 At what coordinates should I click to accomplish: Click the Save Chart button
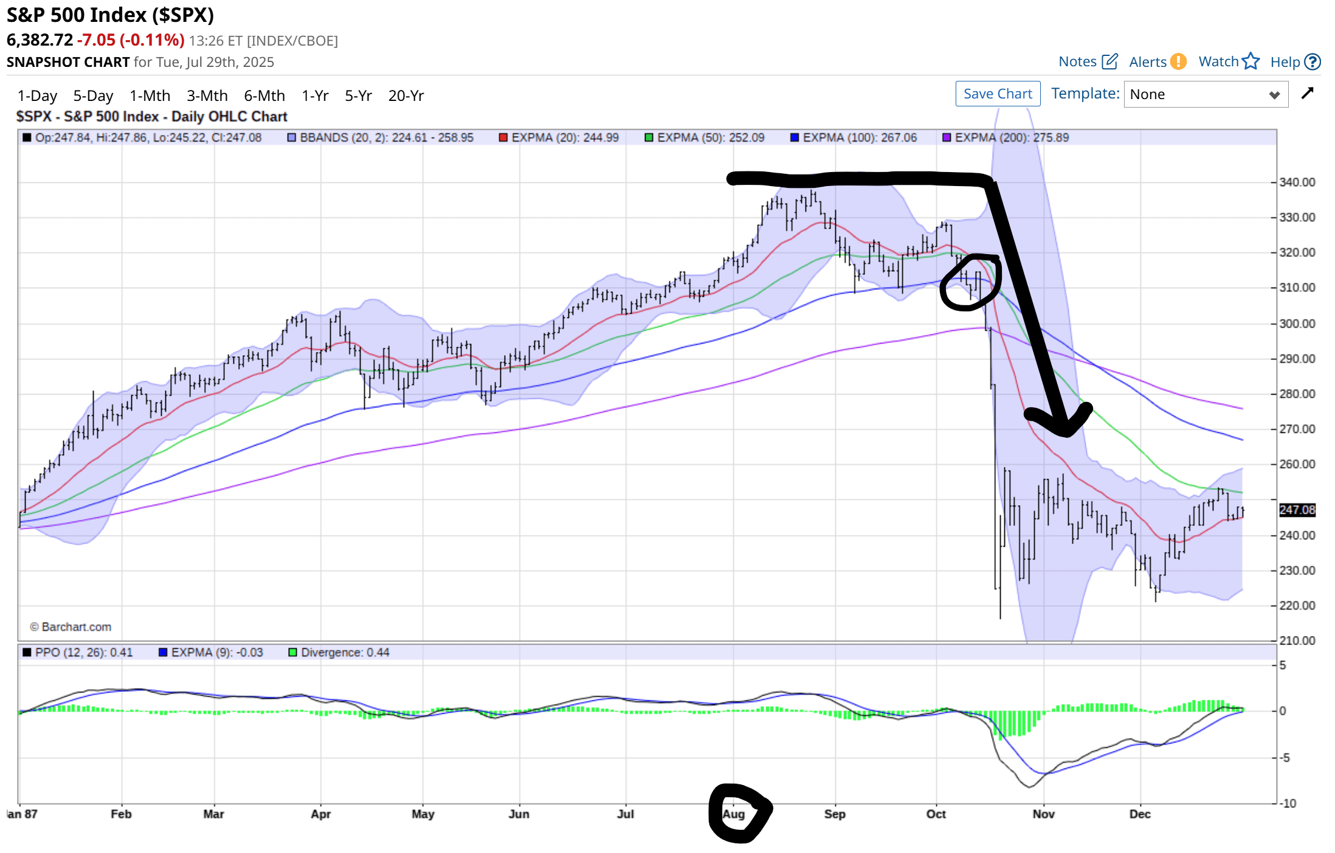(998, 94)
